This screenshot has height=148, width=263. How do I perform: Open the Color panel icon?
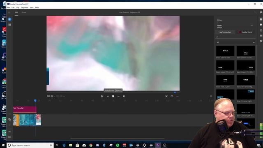[261, 30]
